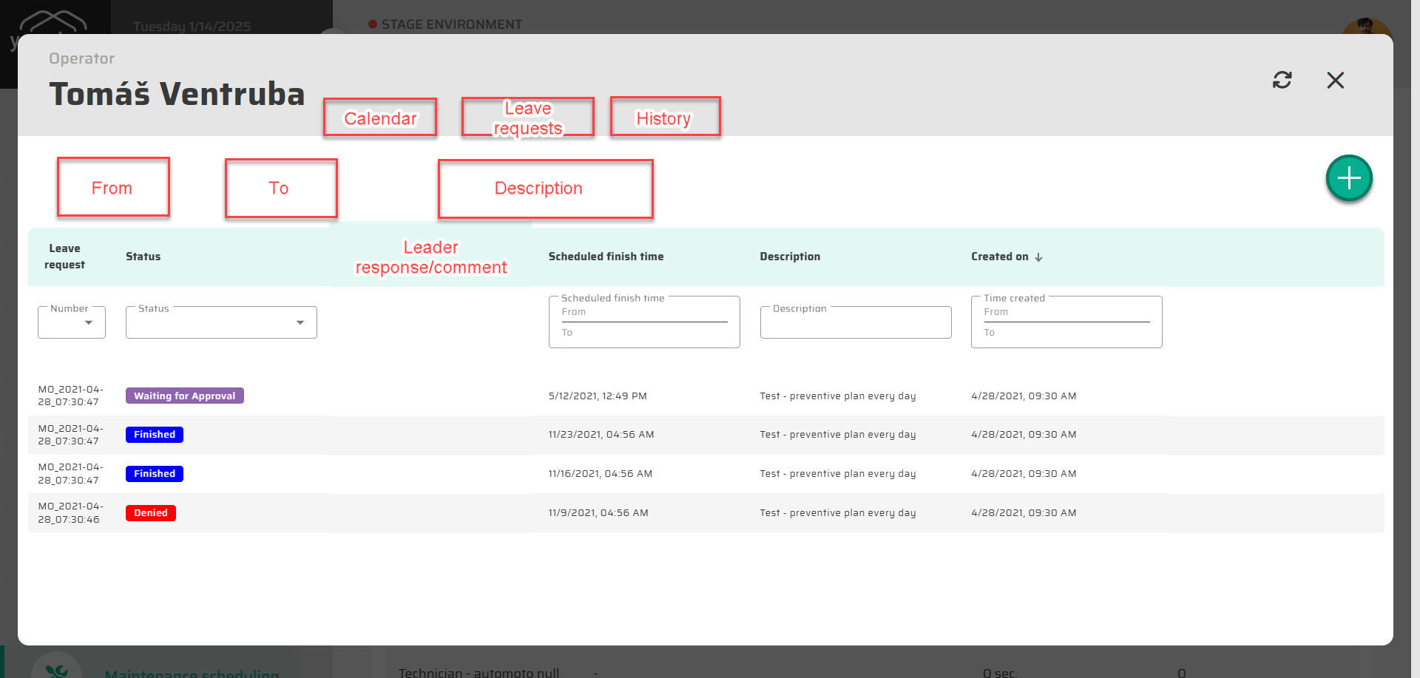Click the Status column header

143,257
